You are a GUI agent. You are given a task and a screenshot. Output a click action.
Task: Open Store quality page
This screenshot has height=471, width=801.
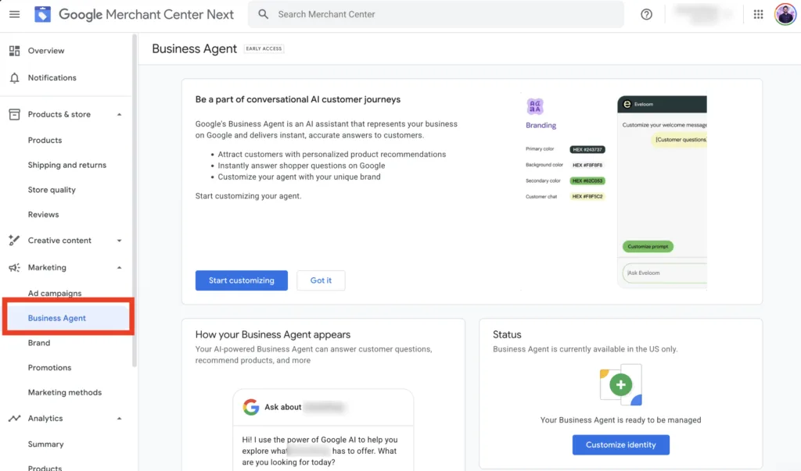coord(52,190)
